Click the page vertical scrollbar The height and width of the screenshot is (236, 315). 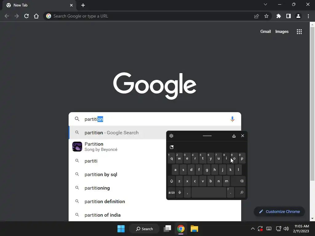[x=312, y=104]
